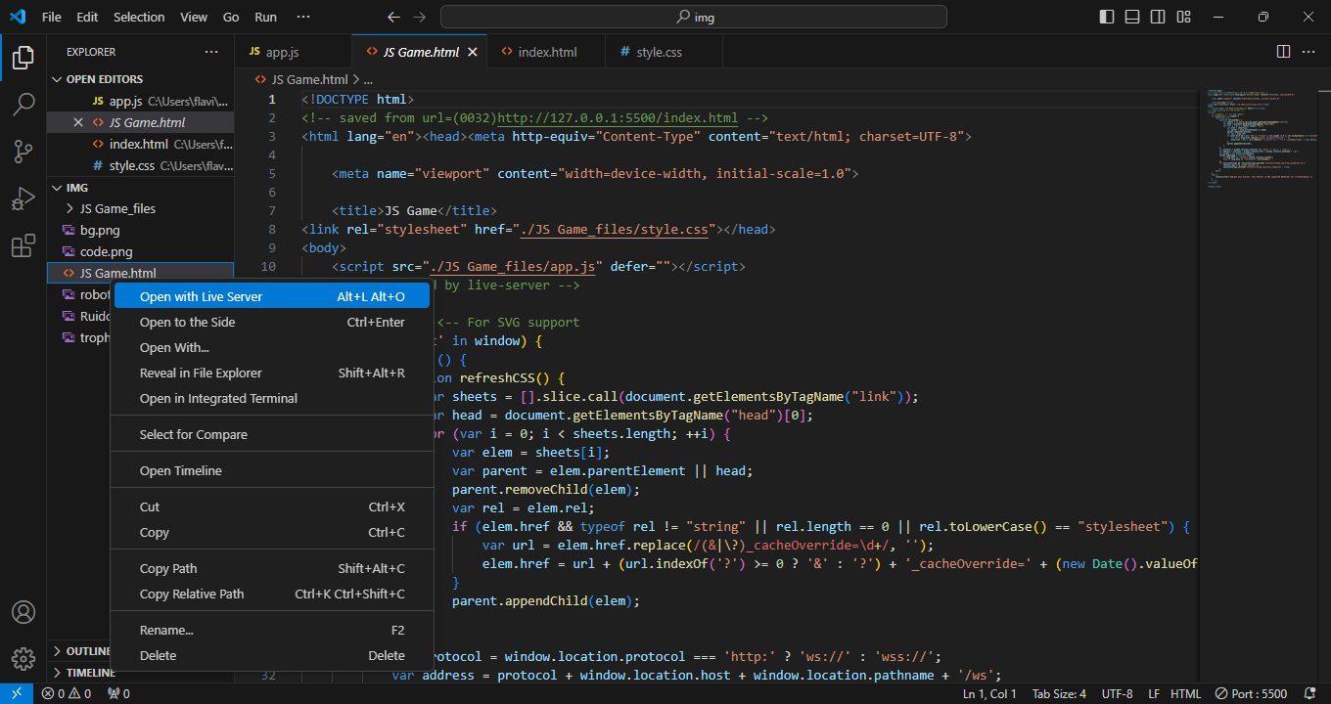The image size is (1331, 704).
Task: Select bg.png in the file tree
Action: click(x=141, y=230)
